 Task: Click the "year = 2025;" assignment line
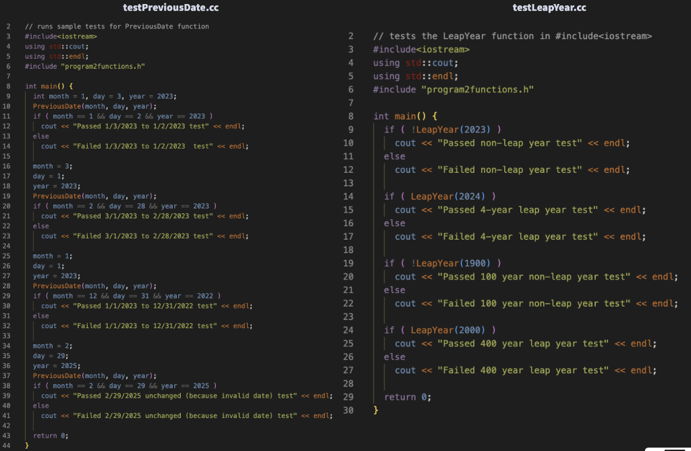click(57, 366)
